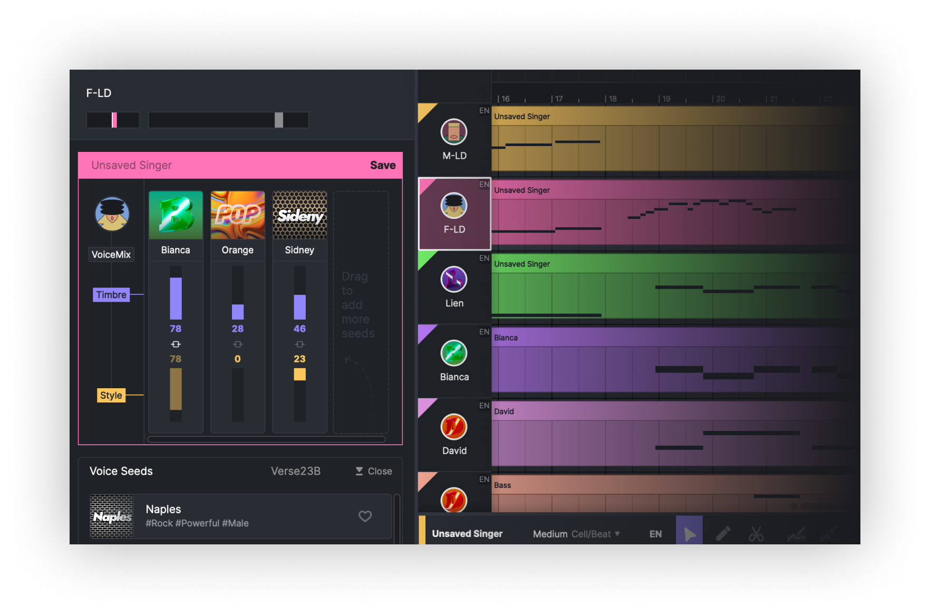930x614 pixels.
Task: Toggle EN language on Bianca track
Action: 484,332
